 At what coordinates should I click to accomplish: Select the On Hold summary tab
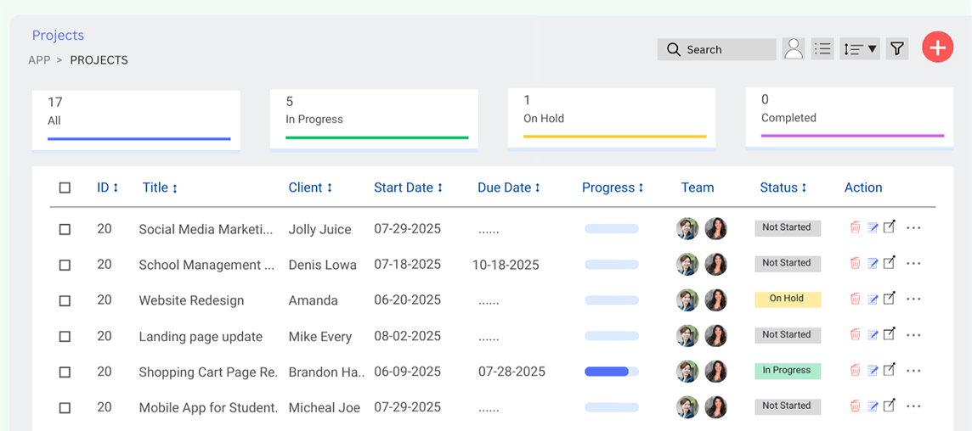[x=611, y=118]
